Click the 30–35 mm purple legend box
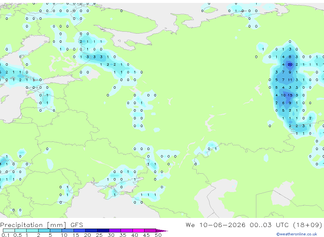The image size is (324, 237). pos(115,231)
